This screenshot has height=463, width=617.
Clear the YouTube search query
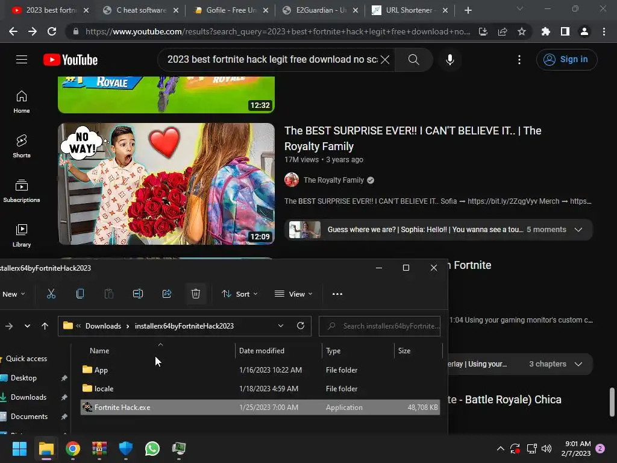point(385,60)
